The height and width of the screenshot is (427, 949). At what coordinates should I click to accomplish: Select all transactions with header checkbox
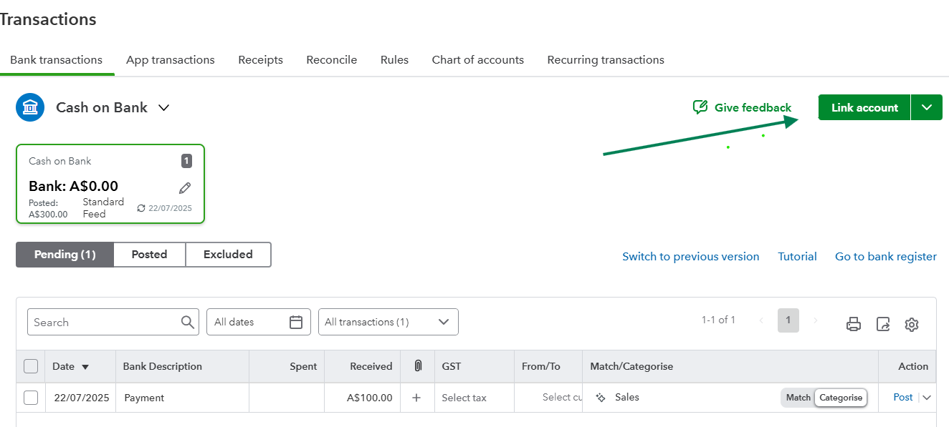point(31,366)
